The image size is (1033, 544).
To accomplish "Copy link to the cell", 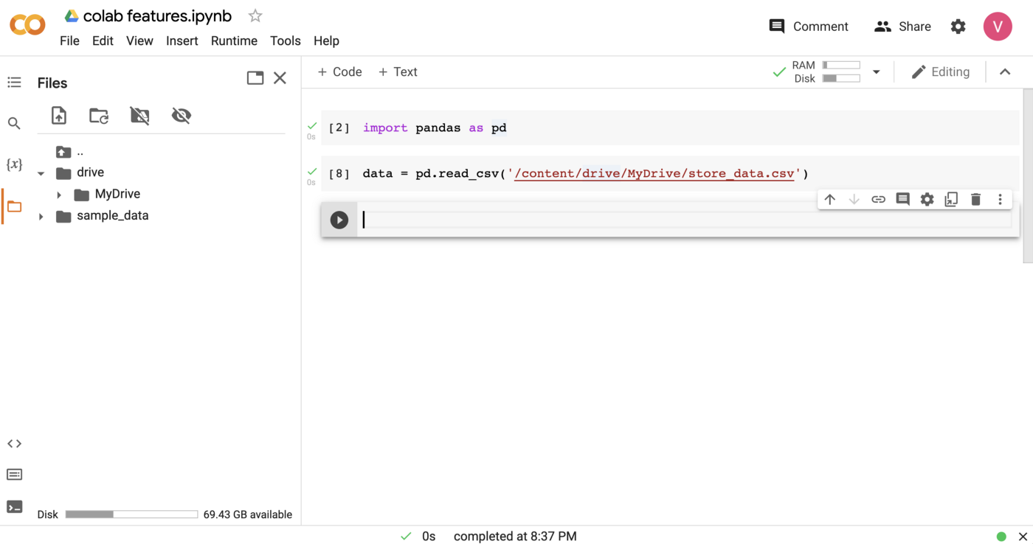I will click(x=878, y=199).
